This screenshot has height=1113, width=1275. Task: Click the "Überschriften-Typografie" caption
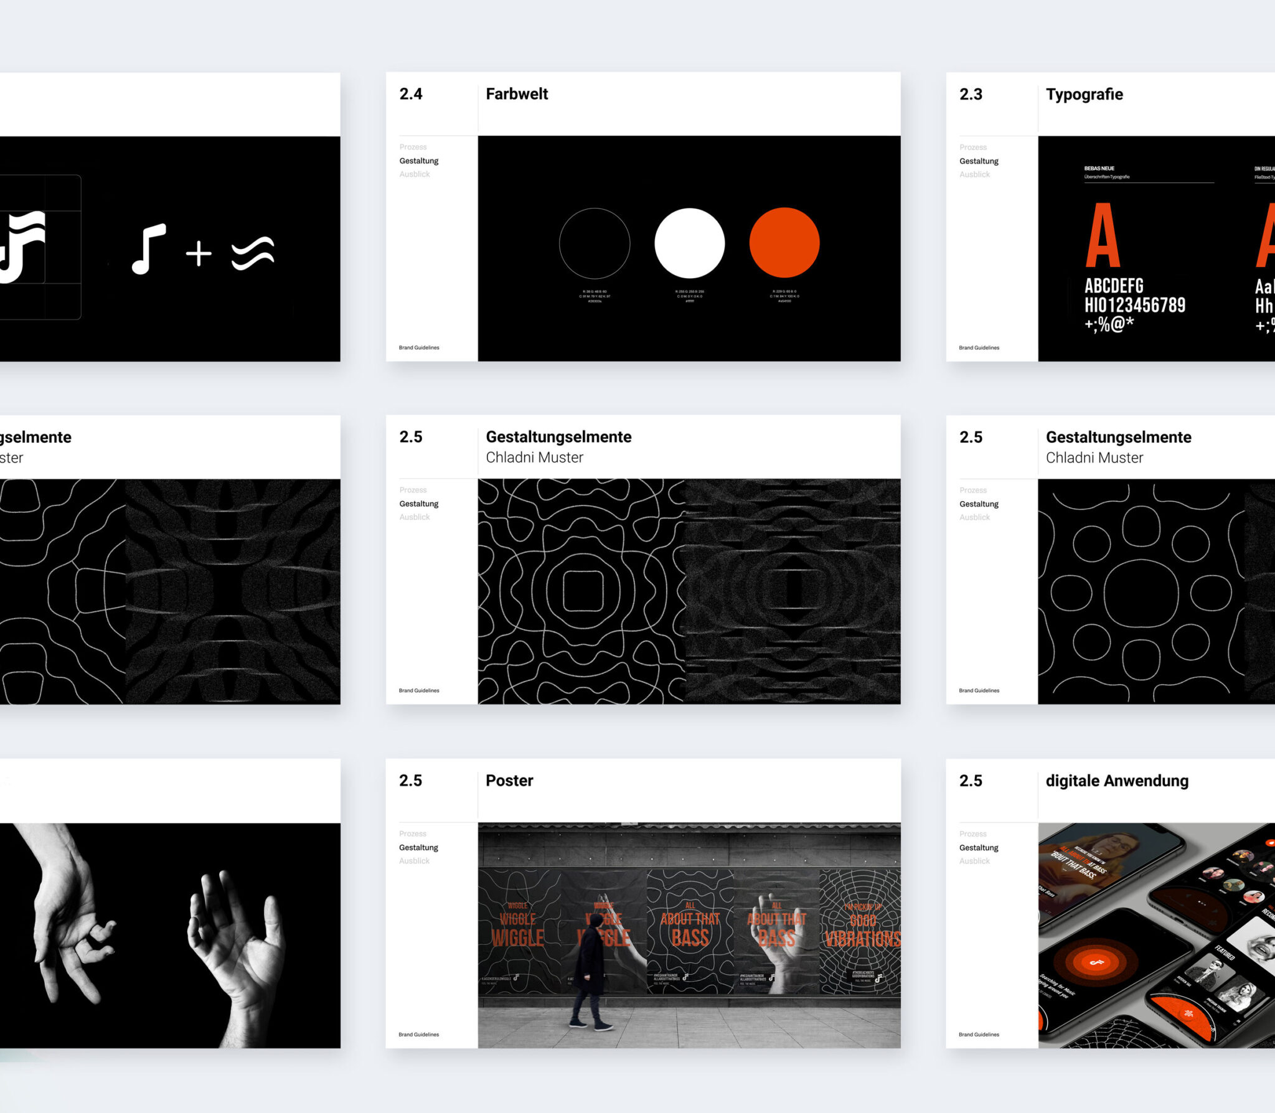click(x=1107, y=177)
